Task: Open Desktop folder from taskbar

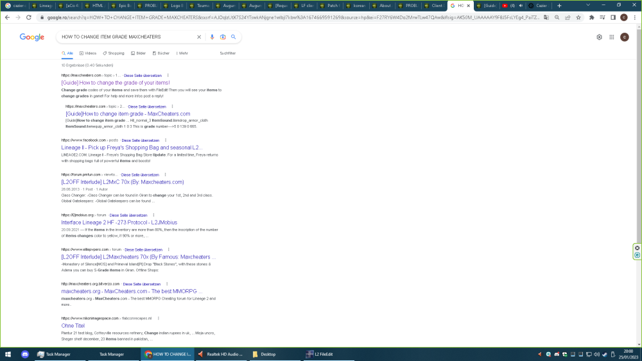Action: 275,355
